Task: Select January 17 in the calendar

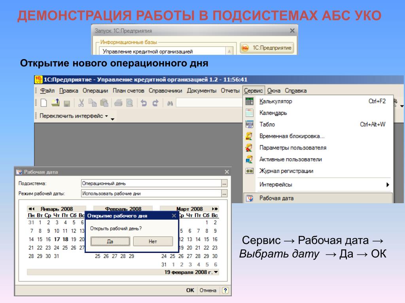Action: pos(57,239)
